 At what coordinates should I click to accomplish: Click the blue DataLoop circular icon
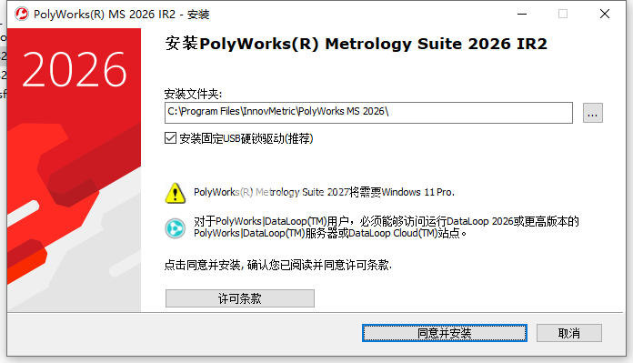coord(176,228)
